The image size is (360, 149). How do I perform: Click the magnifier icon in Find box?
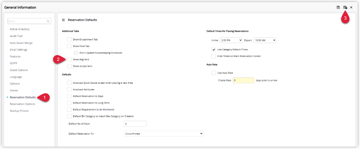coord(48,21)
